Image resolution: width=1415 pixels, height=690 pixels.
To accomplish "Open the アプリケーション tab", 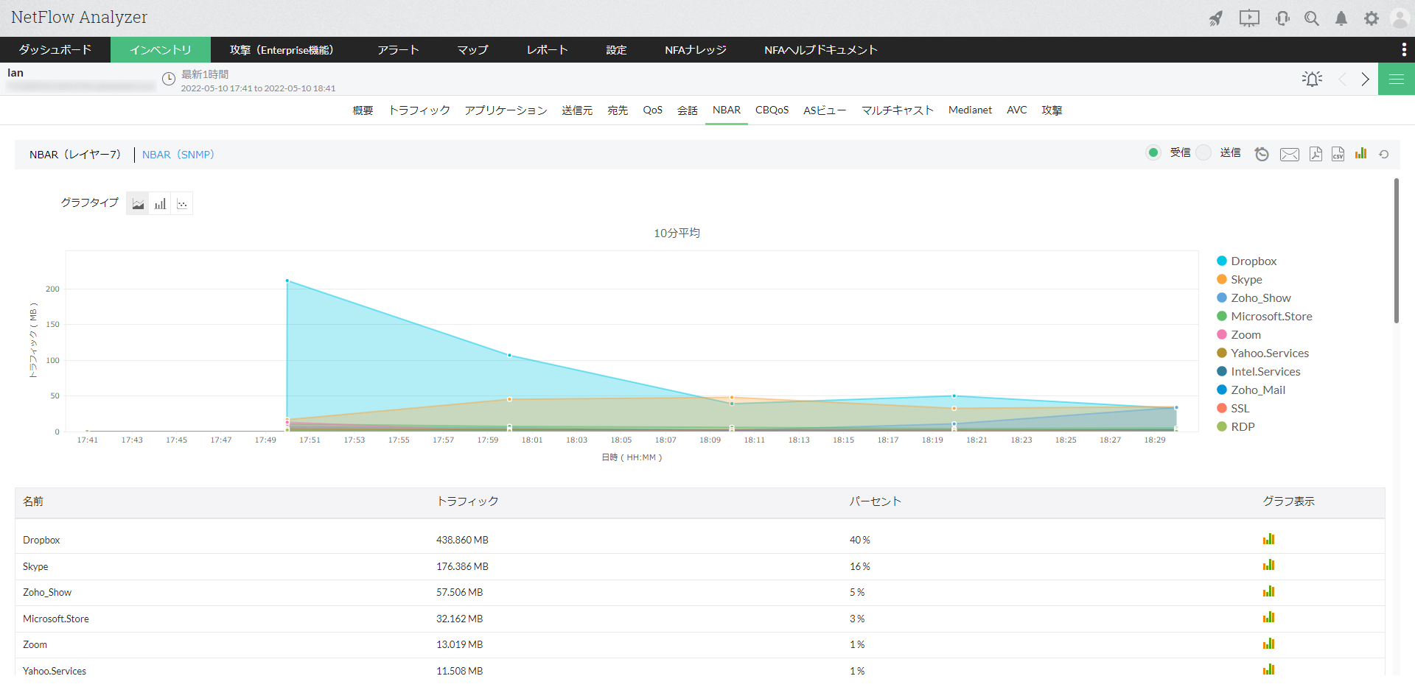I will pos(506,110).
